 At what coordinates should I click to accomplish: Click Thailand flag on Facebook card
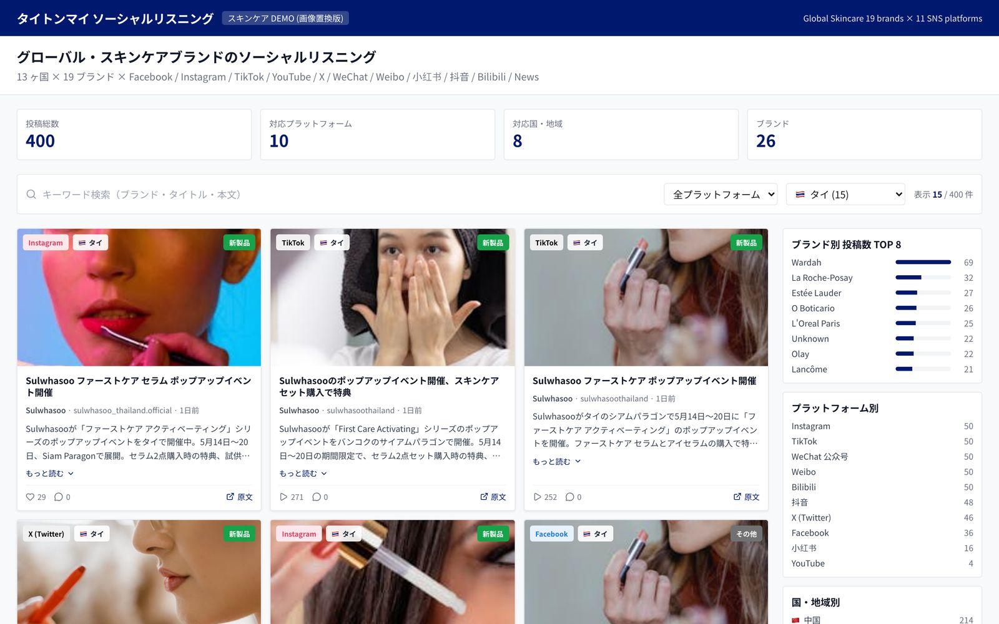tap(587, 534)
